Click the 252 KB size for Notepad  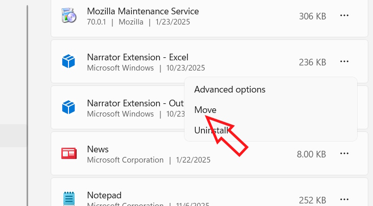click(312, 200)
